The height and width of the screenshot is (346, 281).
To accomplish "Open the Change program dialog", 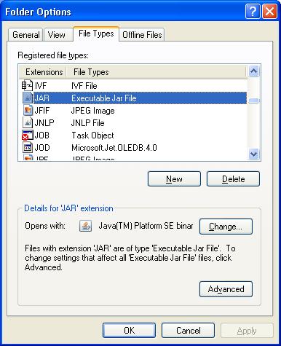I will 226,227.
